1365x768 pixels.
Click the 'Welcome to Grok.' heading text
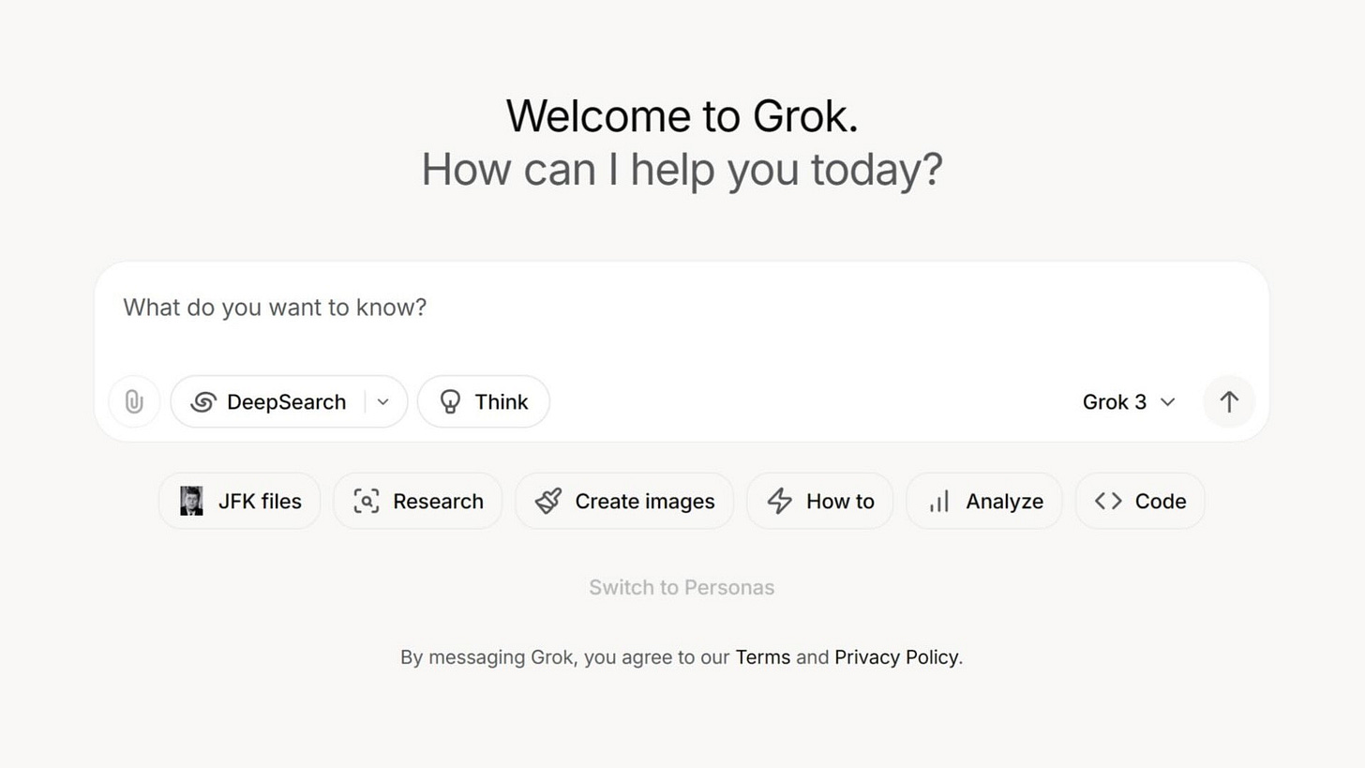point(682,116)
